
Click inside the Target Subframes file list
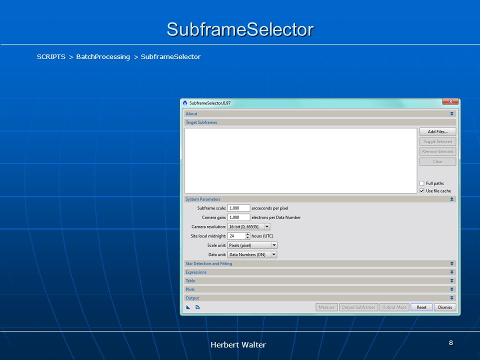(301, 160)
